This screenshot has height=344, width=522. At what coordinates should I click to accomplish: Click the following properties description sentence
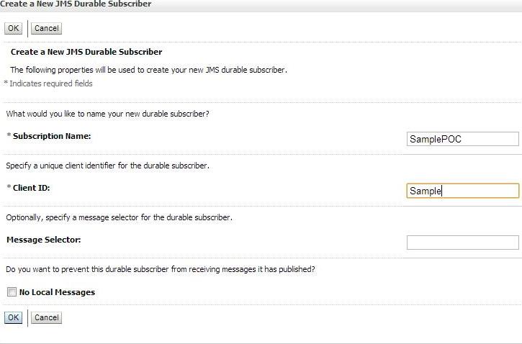148,70
